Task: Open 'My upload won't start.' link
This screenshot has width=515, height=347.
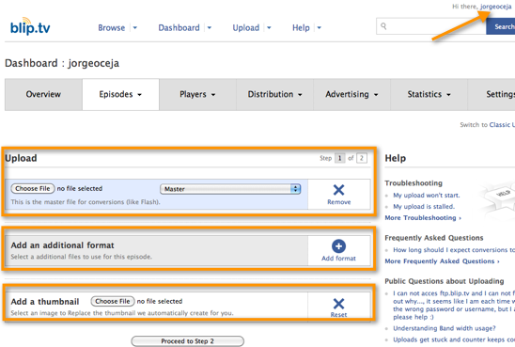Action: coord(427,196)
